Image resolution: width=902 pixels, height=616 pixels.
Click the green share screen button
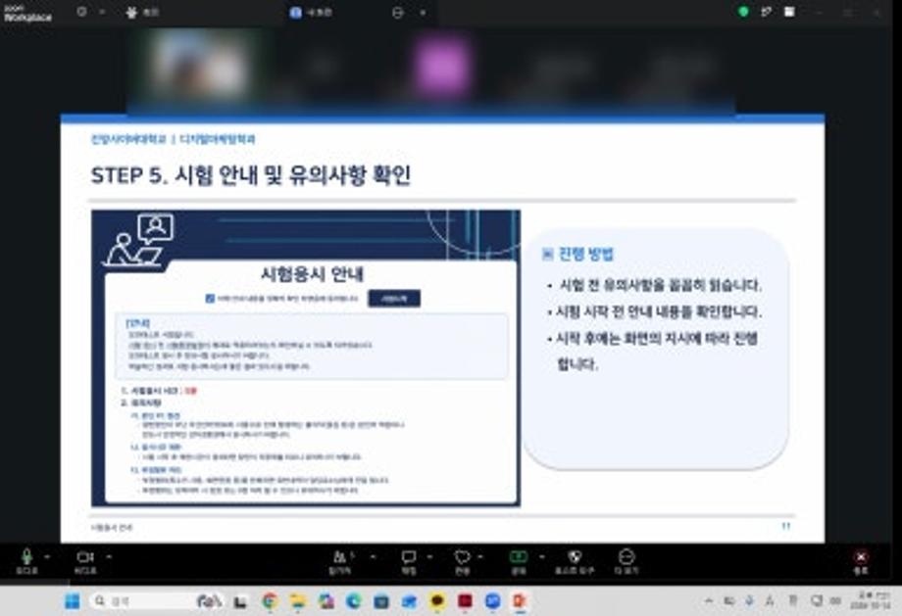coord(519,561)
